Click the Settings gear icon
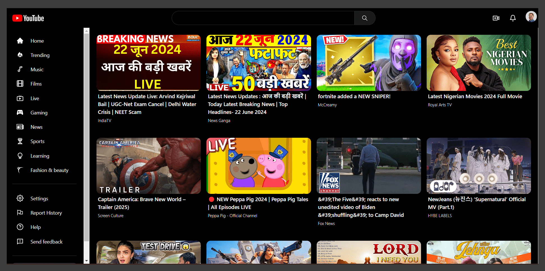Image resolution: width=545 pixels, height=271 pixels. [x=20, y=198]
